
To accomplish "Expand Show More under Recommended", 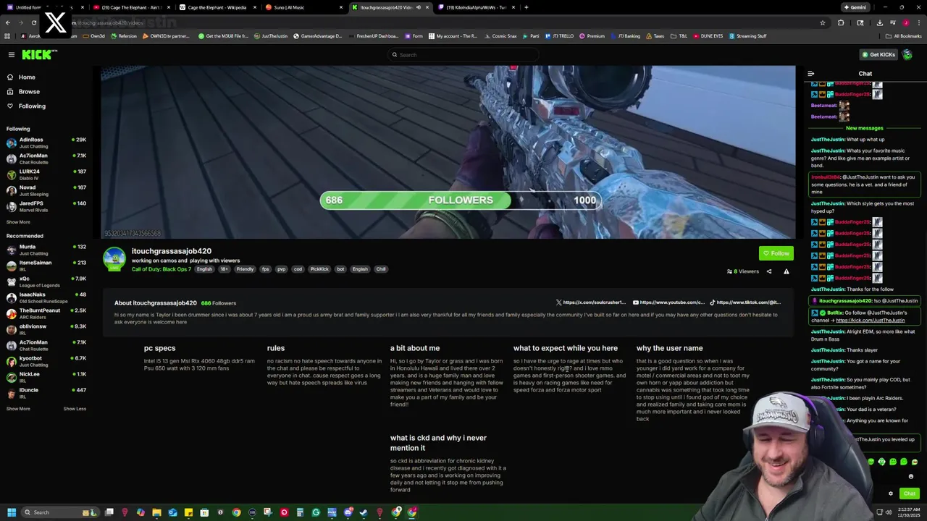I will pos(18,409).
